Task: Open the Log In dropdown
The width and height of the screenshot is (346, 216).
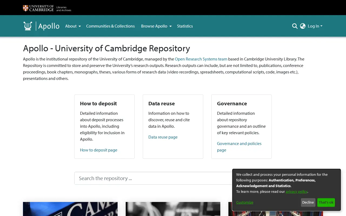Action: [x=315, y=26]
